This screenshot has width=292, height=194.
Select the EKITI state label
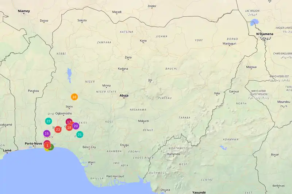[x=83, y=123]
